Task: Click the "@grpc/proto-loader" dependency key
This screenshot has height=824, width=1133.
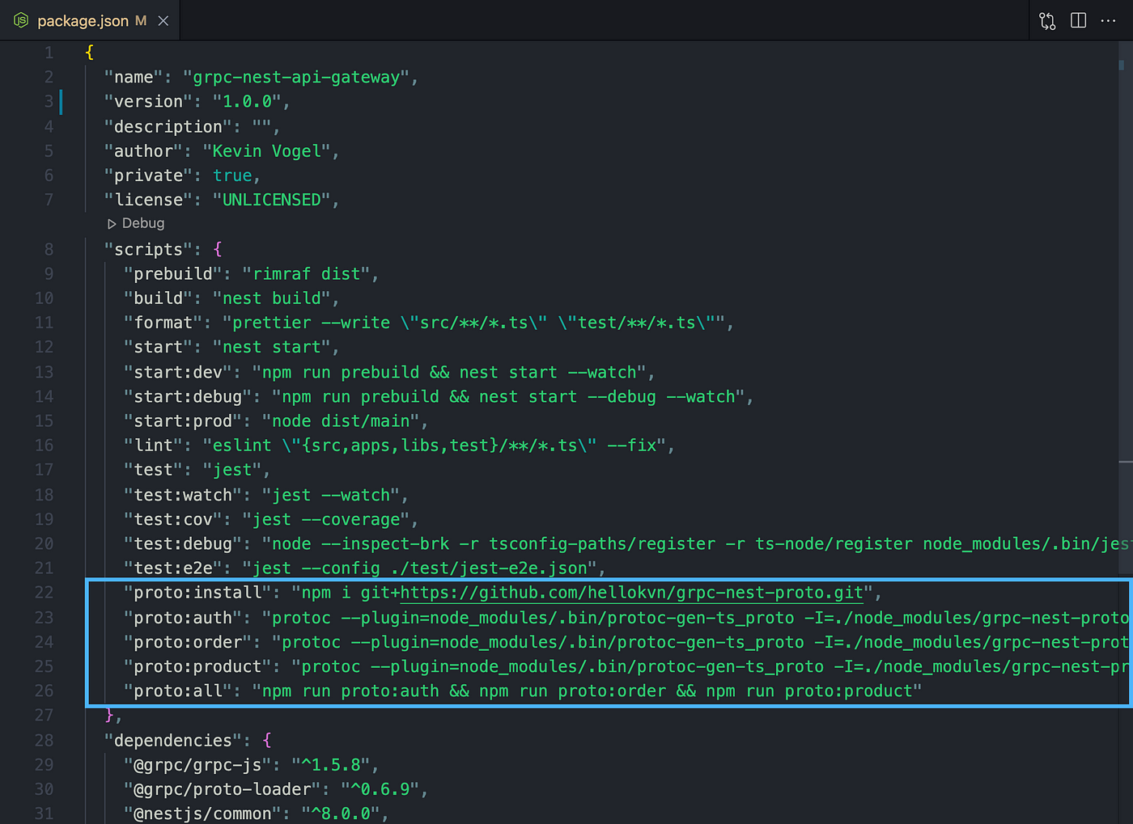Action: (x=223, y=788)
